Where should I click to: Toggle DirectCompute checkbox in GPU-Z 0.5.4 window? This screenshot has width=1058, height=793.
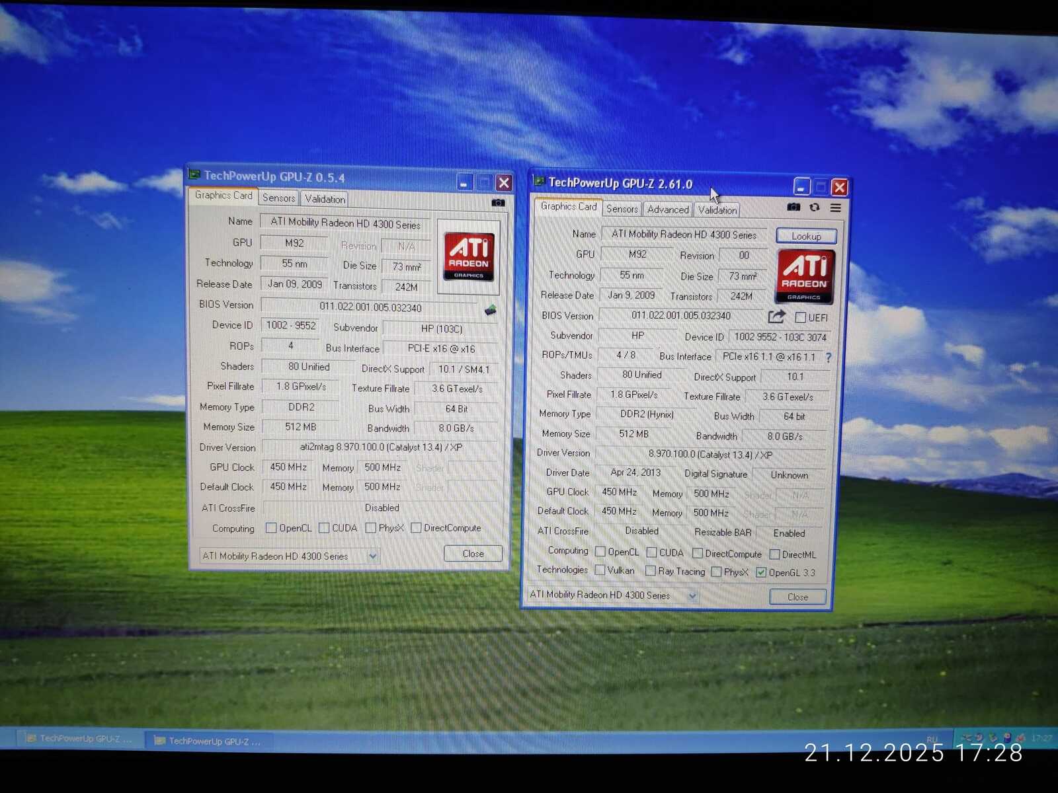[x=416, y=527]
